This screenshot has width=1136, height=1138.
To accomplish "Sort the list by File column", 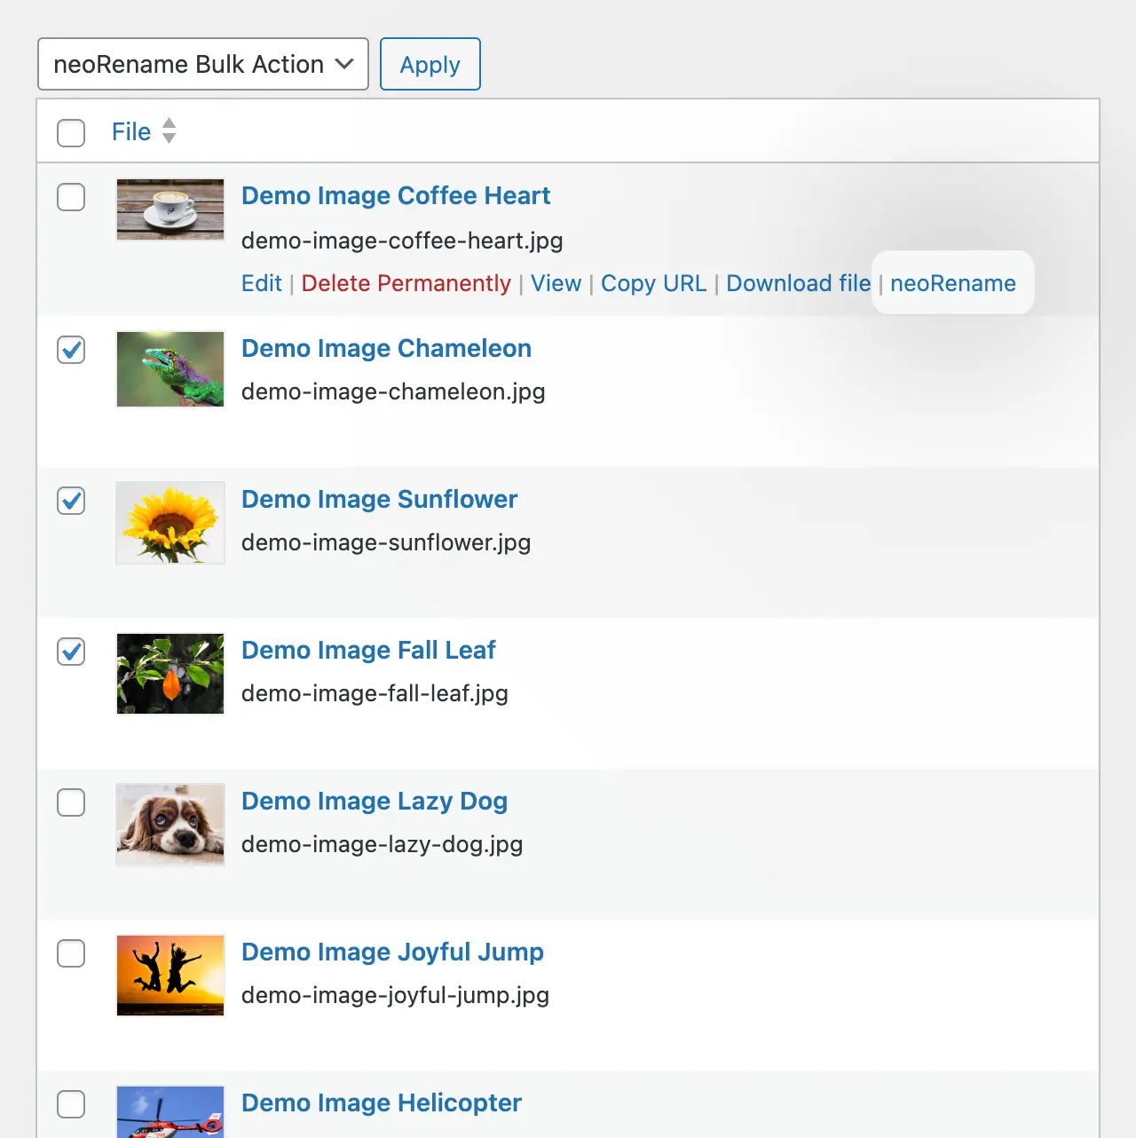I will pyautogui.click(x=130, y=130).
